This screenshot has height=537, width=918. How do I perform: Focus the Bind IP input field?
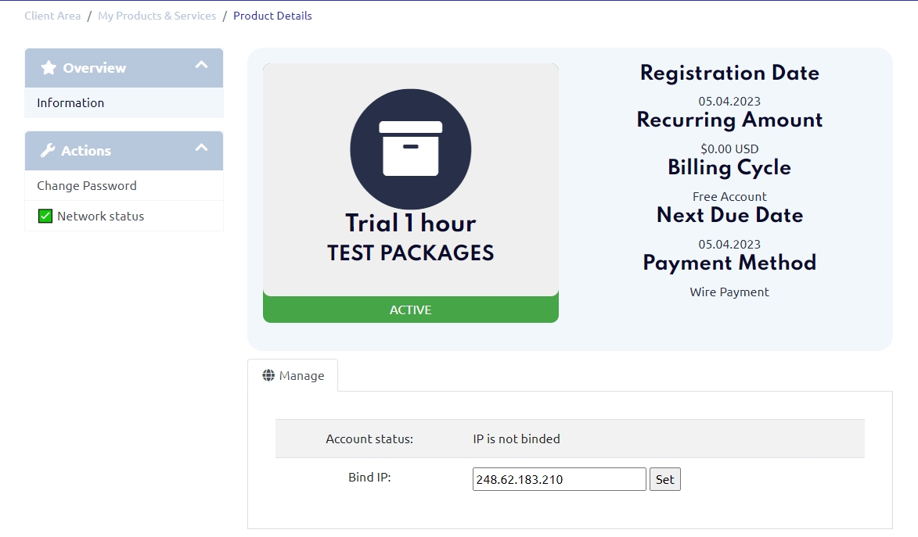559,479
